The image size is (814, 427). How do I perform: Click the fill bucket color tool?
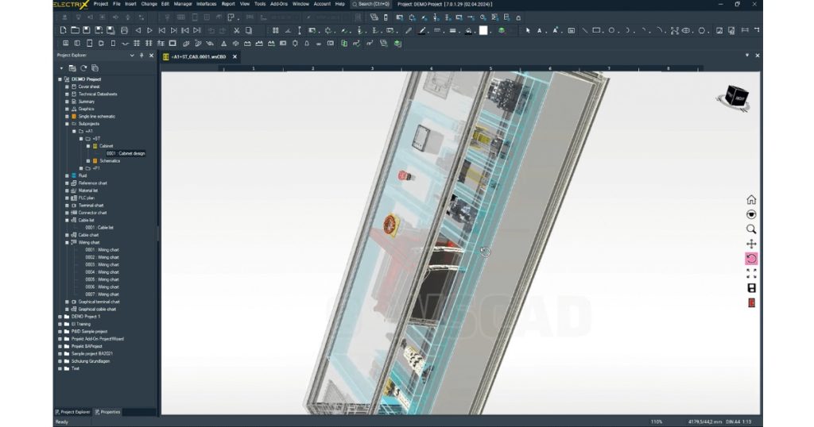[x=468, y=31]
